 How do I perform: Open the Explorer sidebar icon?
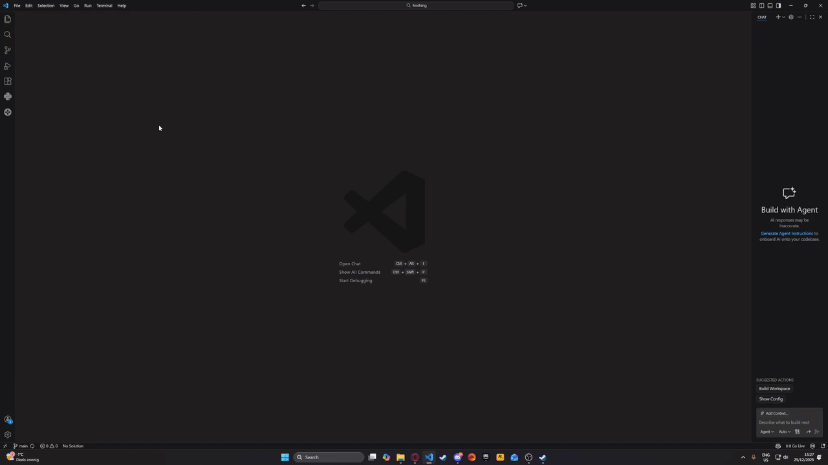[8, 19]
